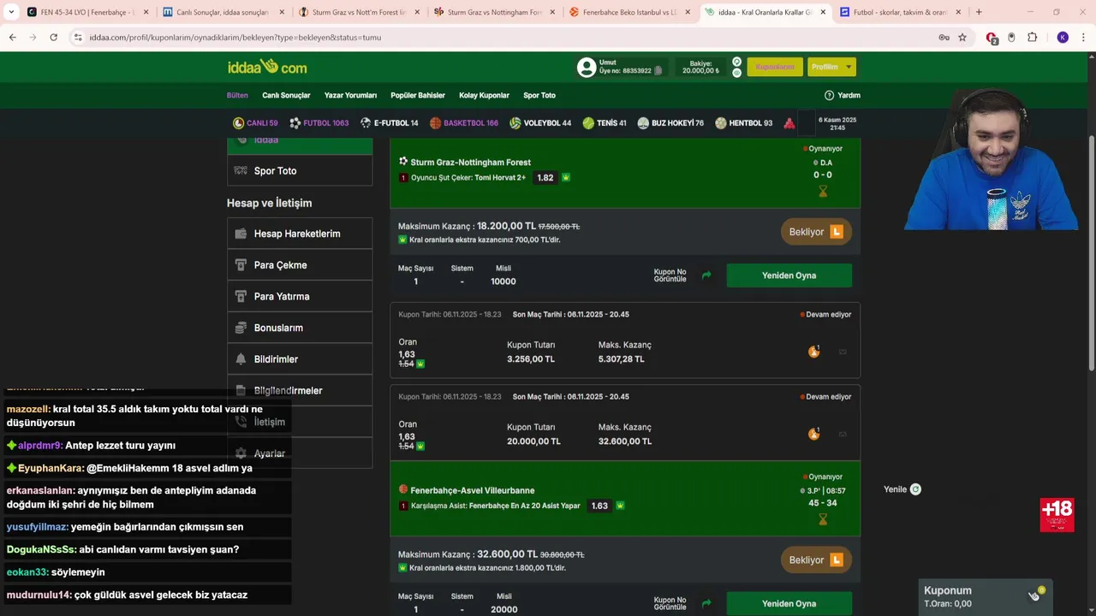Open Hesap Hareketlerim sidebar item
Viewport: 1096px width, 616px height.
[x=300, y=234]
